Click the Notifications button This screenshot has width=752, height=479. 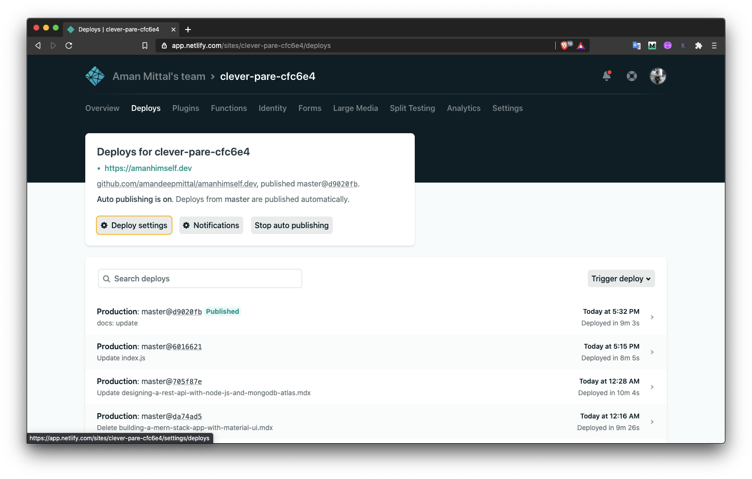point(211,225)
